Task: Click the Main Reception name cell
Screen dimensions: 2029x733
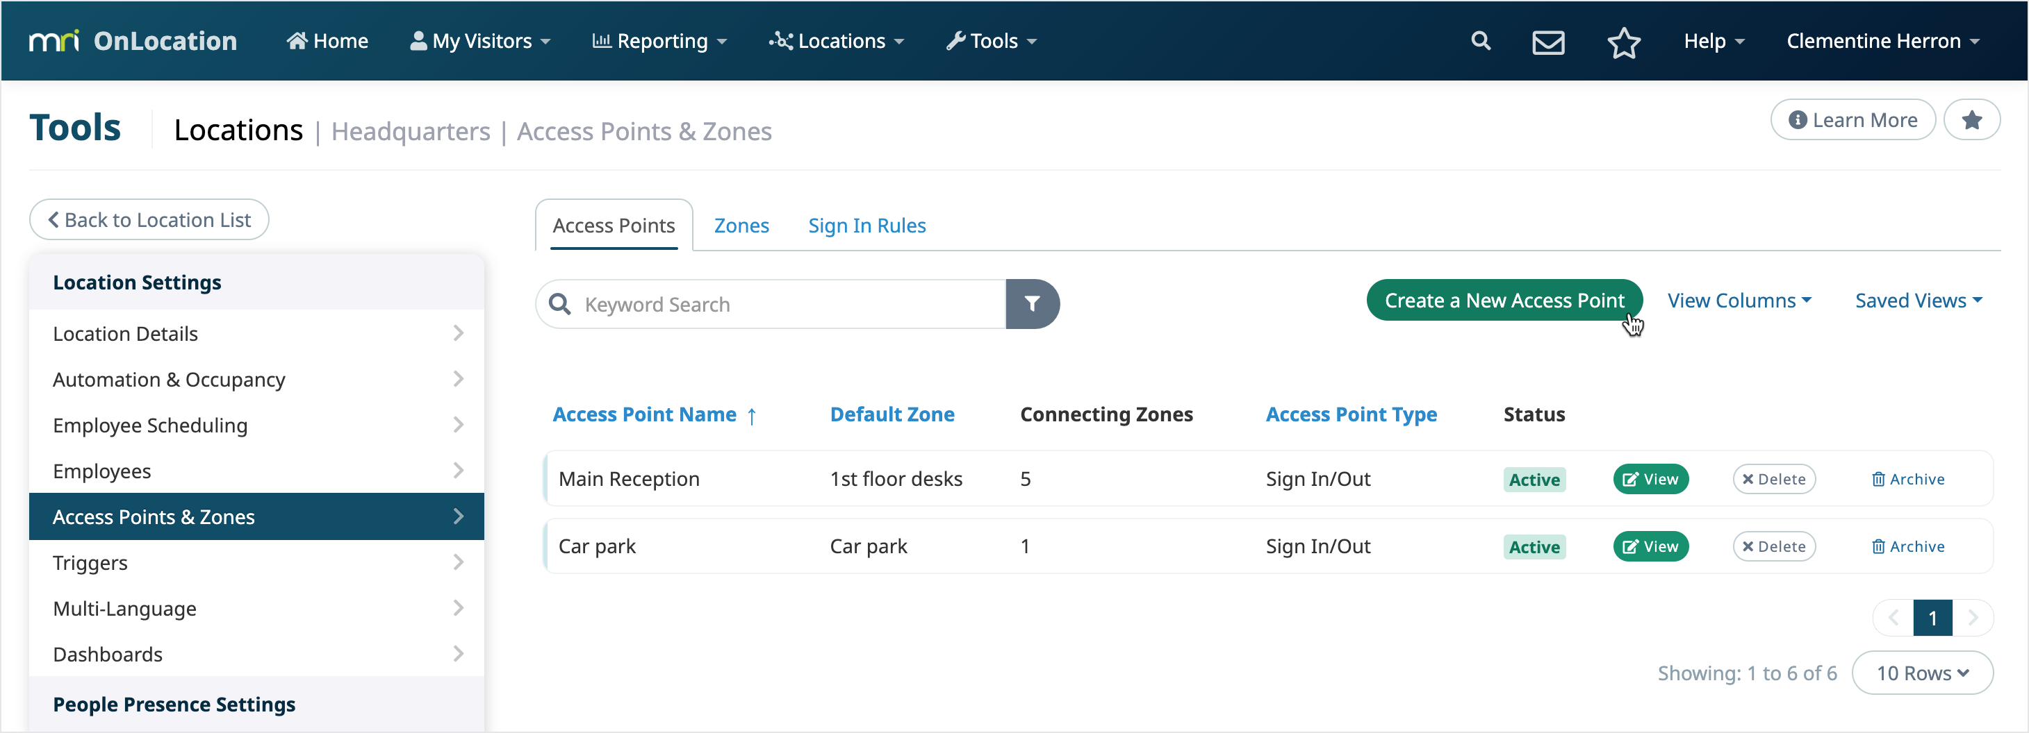Action: coord(629,479)
